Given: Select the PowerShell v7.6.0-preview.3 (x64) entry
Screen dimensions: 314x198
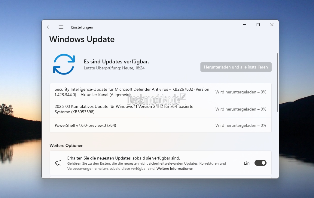Looking at the screenshot, I should click(160, 125).
